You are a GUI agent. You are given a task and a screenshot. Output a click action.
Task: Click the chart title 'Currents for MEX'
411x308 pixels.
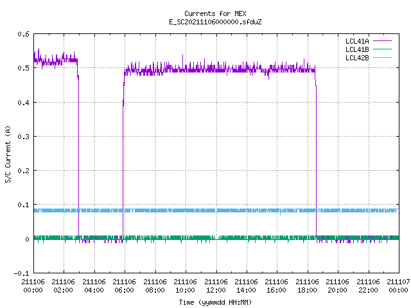point(215,13)
